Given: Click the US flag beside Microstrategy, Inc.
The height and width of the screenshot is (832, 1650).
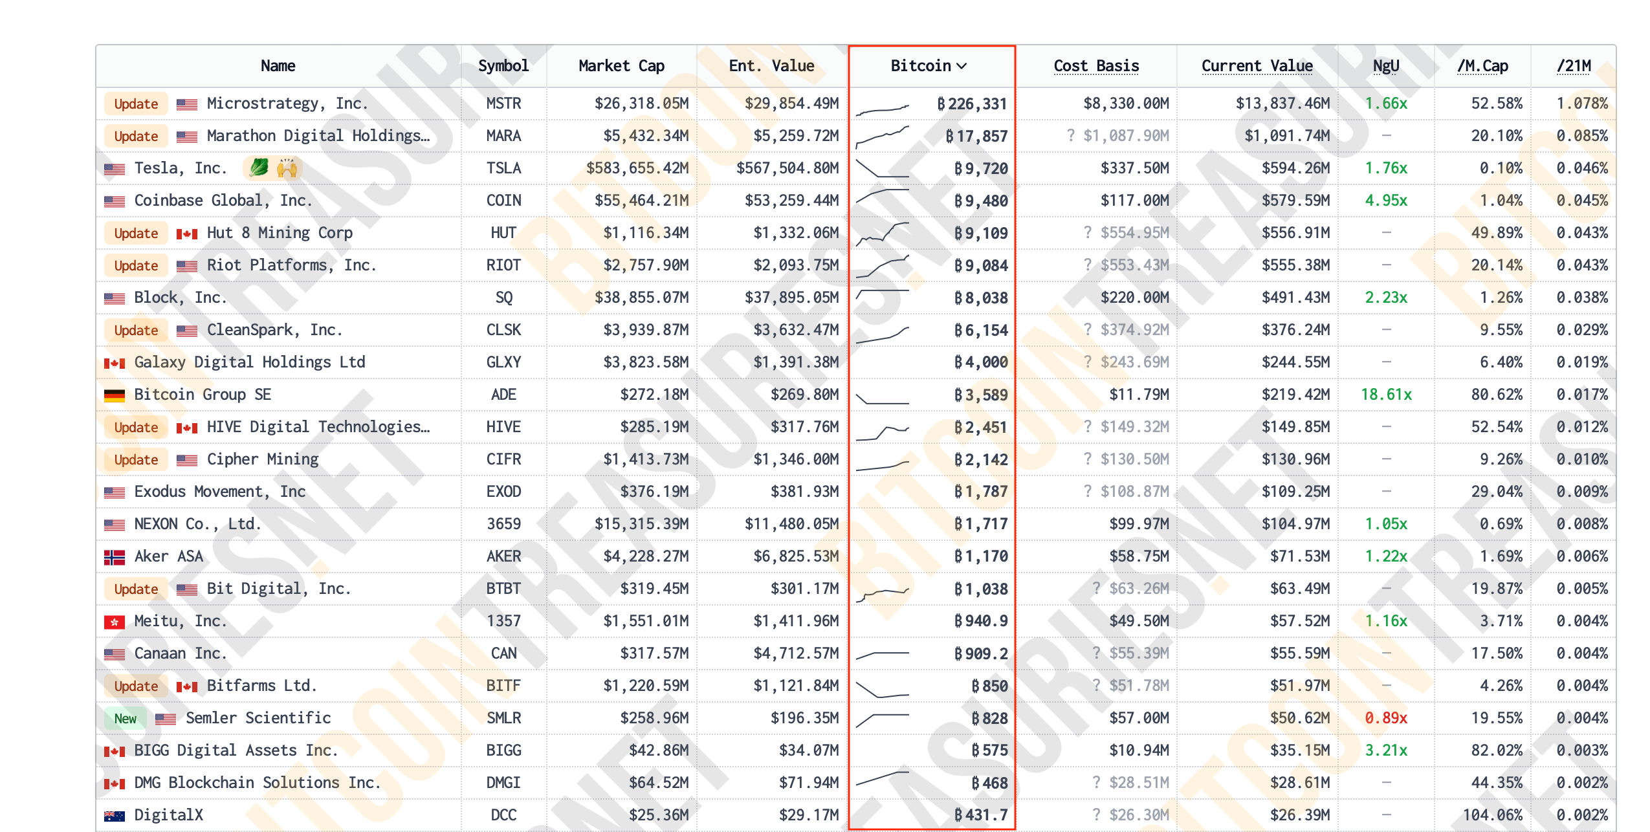Looking at the screenshot, I should 187,104.
